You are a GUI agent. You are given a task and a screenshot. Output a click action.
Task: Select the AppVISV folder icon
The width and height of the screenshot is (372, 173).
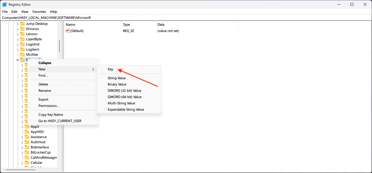coord(27,132)
